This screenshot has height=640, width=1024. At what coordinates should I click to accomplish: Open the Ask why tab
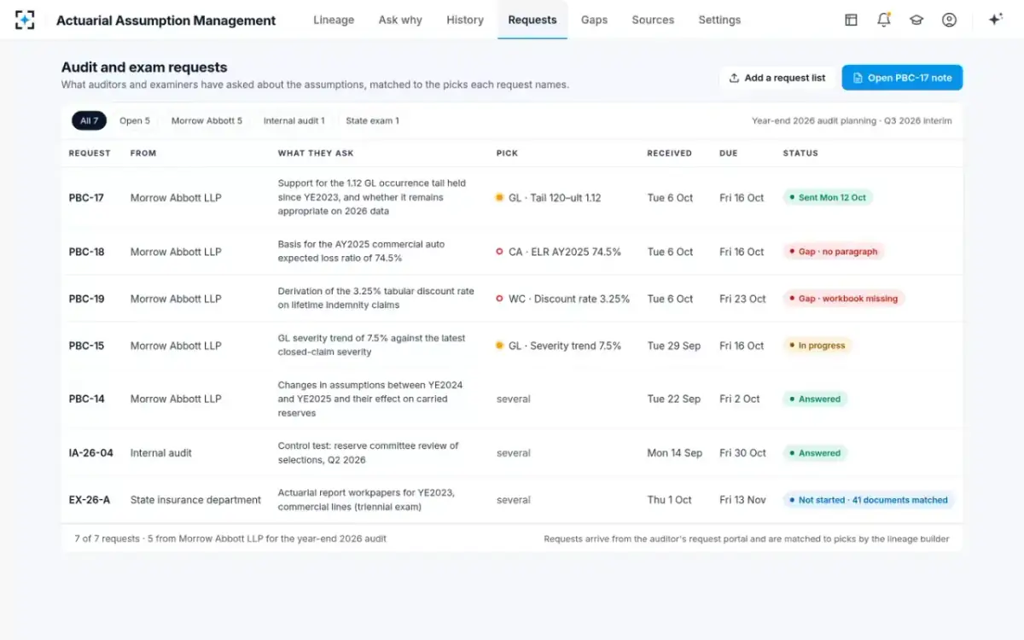[400, 20]
